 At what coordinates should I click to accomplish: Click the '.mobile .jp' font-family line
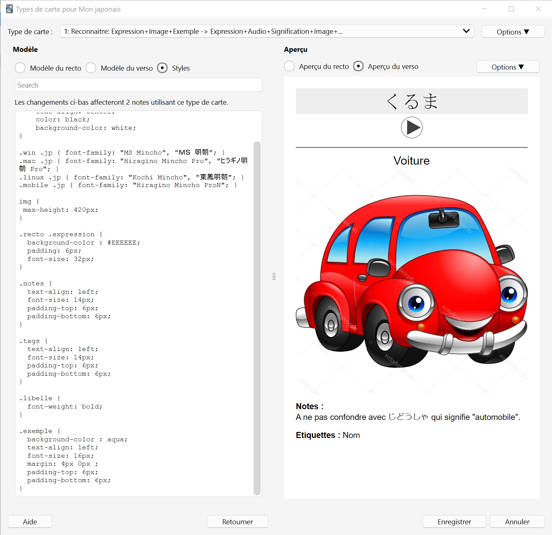(128, 185)
